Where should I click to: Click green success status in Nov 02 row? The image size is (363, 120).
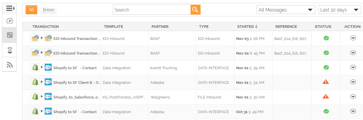tap(326, 53)
